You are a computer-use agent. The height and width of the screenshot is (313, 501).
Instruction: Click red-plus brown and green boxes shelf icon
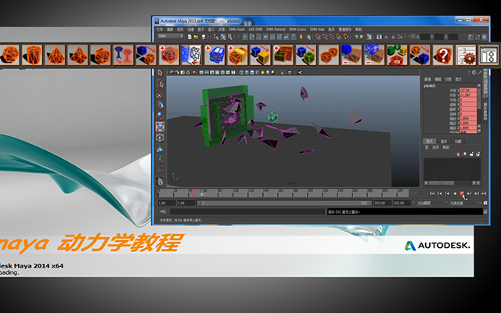[x=283, y=55]
